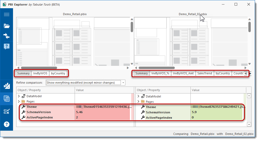Select SalesTrend page tab
Image resolution: width=259 pixels, height=141 pixels.
coord(205,73)
